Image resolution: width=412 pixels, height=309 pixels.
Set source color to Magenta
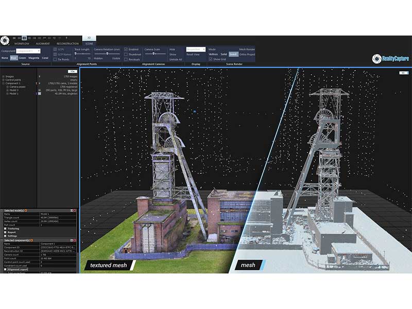click(x=34, y=58)
